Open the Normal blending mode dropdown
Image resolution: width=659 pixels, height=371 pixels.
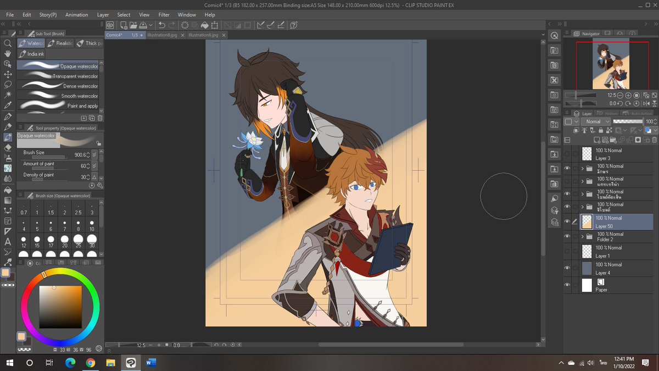pos(596,121)
